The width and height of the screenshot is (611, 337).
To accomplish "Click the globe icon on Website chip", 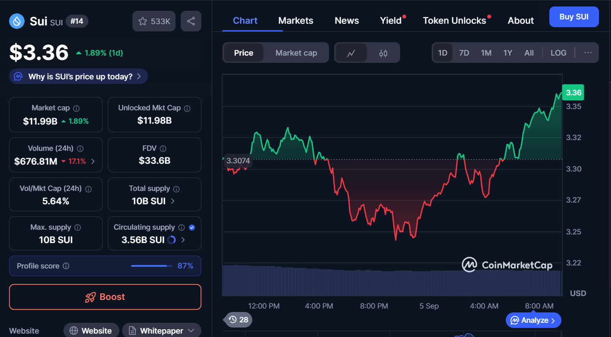I will pyautogui.click(x=74, y=331).
